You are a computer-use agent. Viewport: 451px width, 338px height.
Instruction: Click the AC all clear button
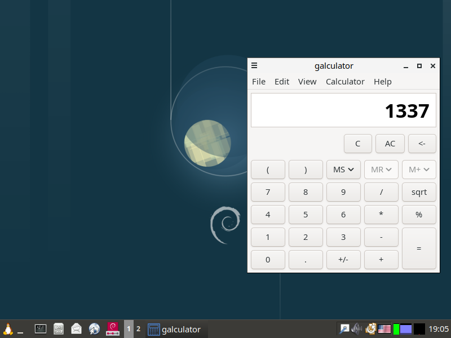click(390, 144)
